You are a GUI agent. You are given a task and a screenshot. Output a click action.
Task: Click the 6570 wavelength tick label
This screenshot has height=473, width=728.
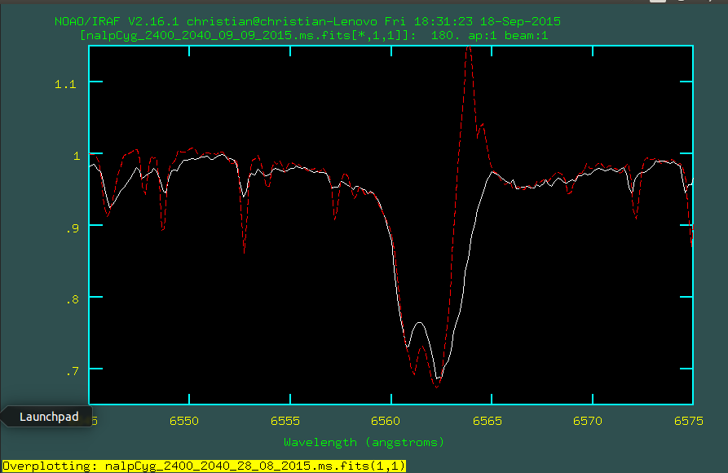pos(587,421)
